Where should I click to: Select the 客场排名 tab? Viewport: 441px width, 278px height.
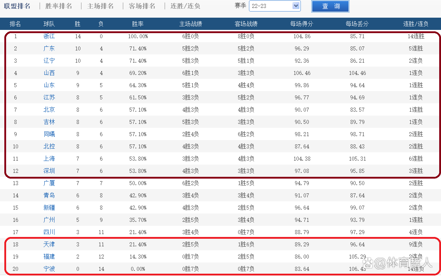pyautogui.click(x=142, y=6)
